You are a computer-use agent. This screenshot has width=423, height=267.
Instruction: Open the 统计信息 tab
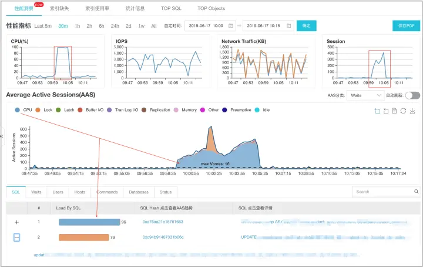[135, 8]
